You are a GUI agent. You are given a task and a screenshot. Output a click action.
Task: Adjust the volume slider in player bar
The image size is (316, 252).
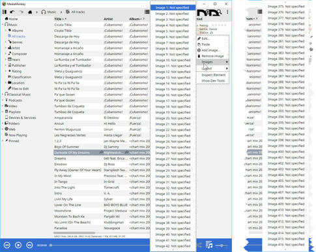click(222, 245)
